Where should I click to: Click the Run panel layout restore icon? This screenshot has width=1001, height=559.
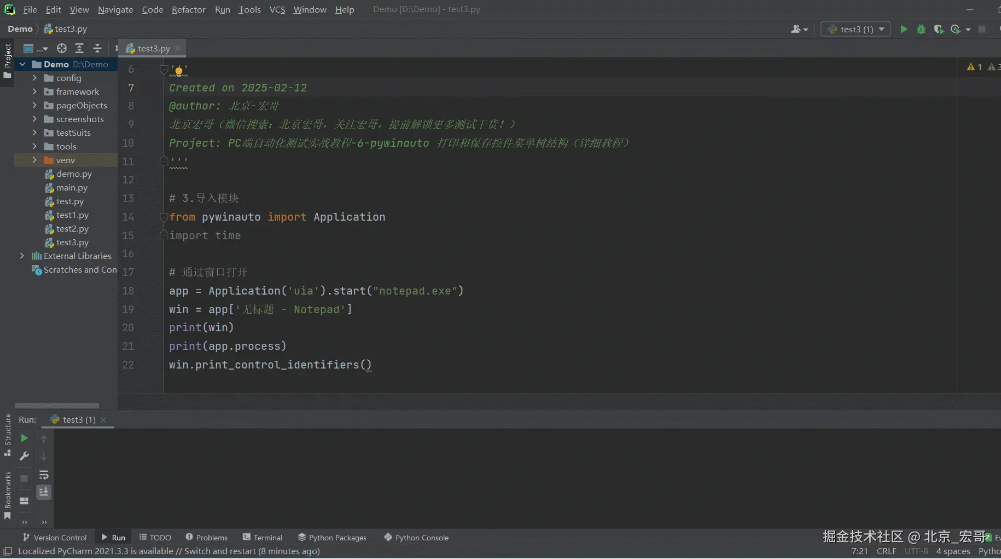coord(24,501)
